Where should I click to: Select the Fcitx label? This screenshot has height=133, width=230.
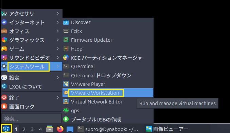pos(76,31)
